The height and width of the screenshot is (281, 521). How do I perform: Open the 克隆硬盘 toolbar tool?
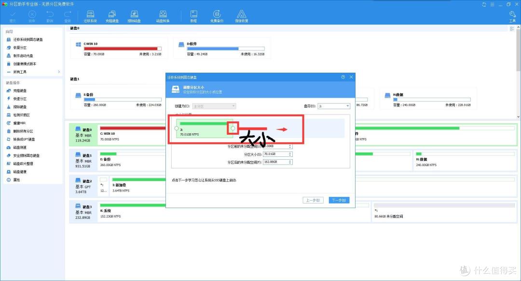(112, 16)
